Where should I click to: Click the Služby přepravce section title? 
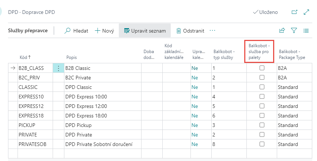click(28, 31)
